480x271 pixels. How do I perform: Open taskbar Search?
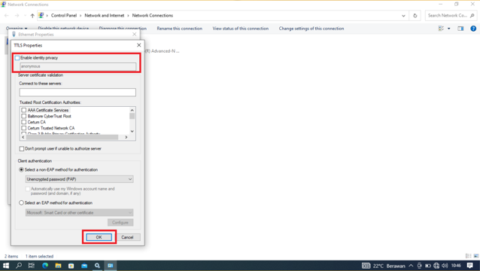click(19, 266)
